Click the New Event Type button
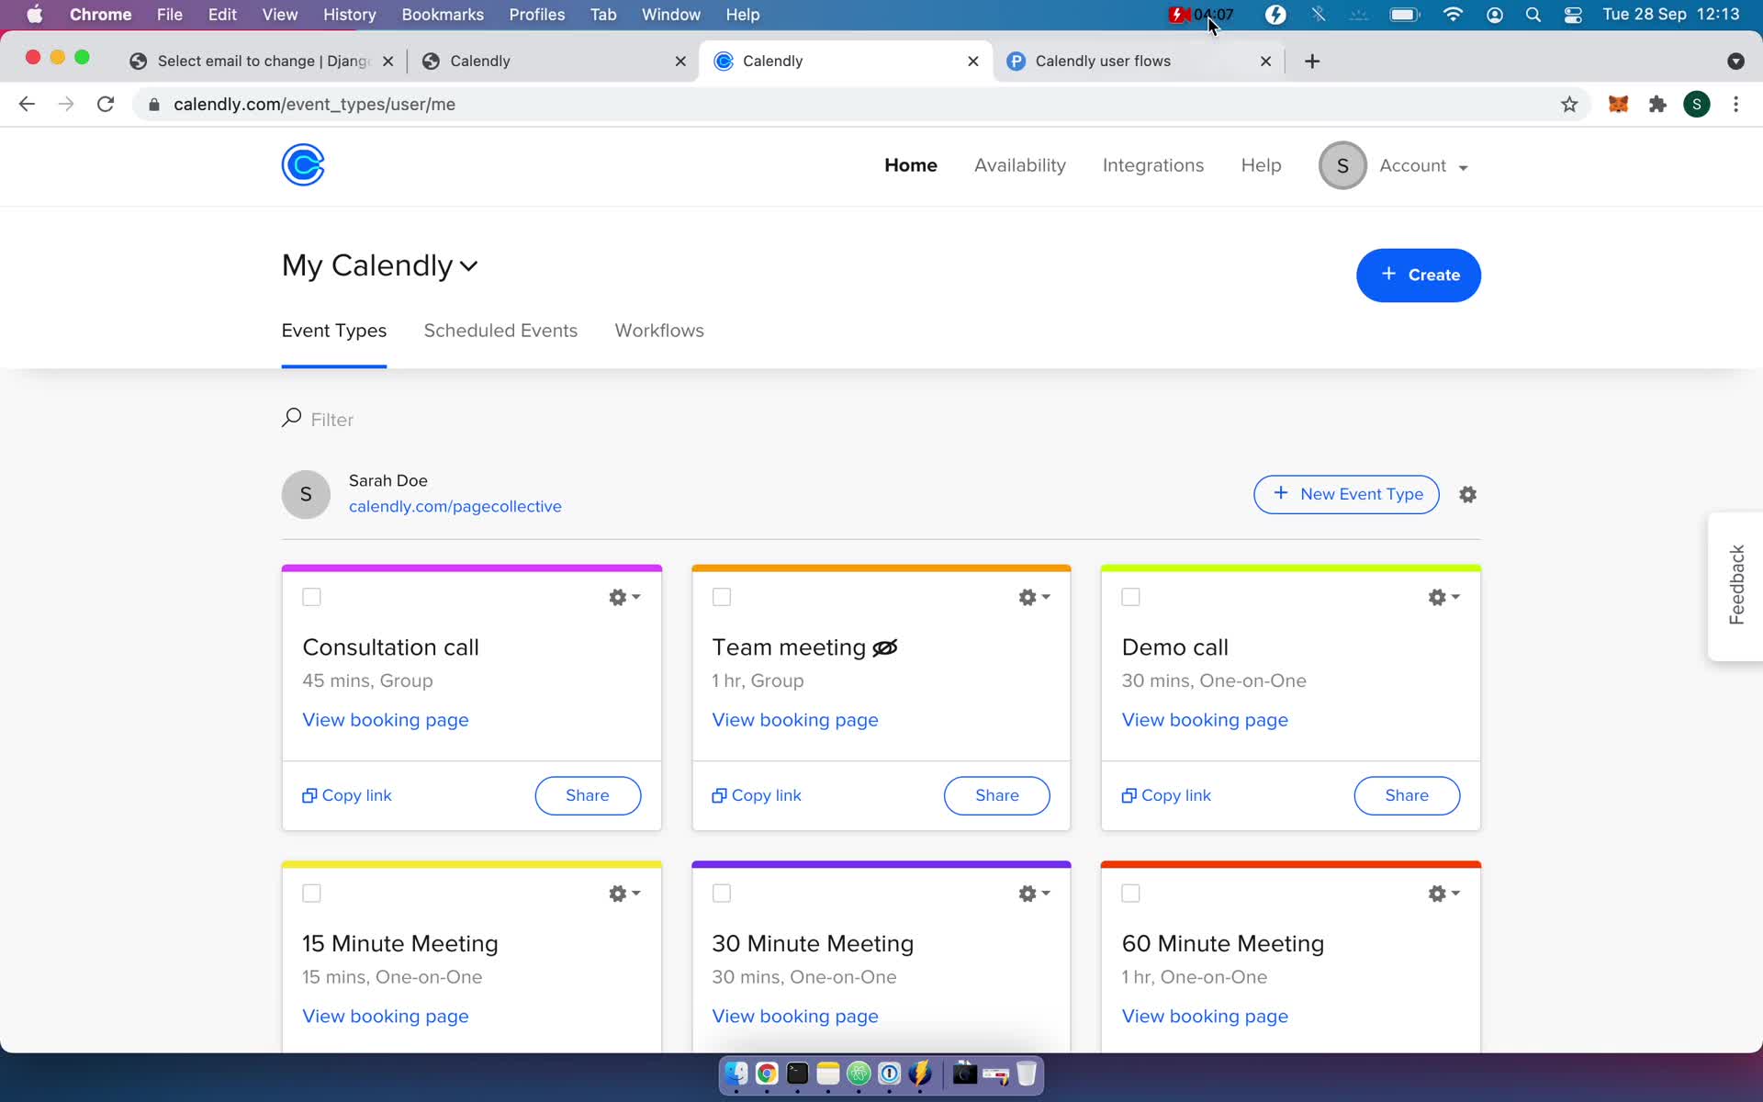This screenshot has height=1102, width=1763. [x=1347, y=494]
